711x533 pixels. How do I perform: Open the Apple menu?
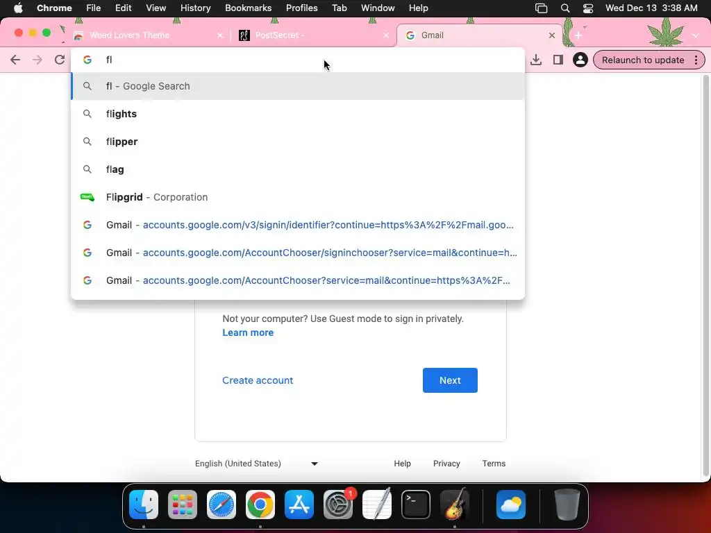click(x=18, y=8)
